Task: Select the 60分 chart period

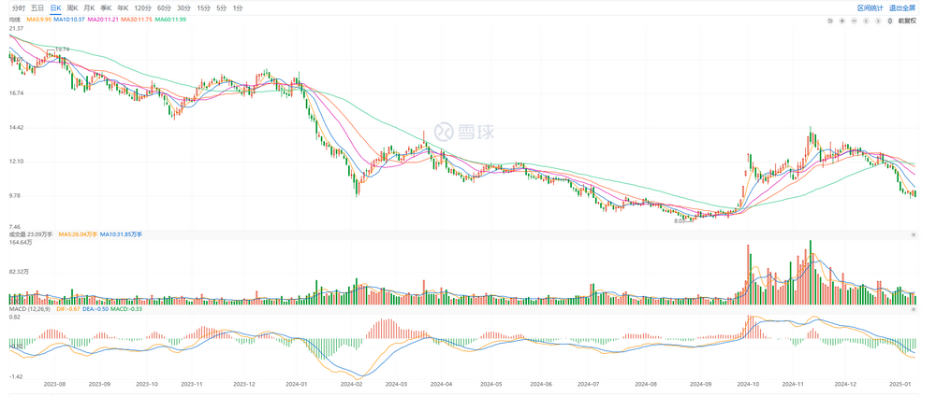Action: point(164,7)
